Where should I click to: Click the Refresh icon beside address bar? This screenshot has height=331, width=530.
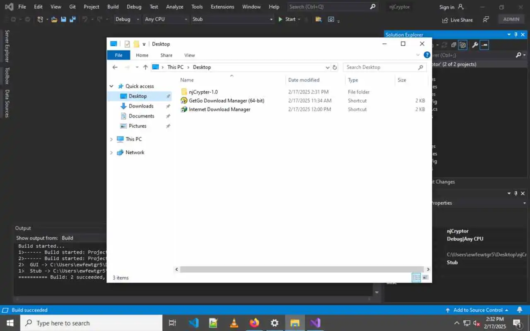pyautogui.click(x=335, y=67)
